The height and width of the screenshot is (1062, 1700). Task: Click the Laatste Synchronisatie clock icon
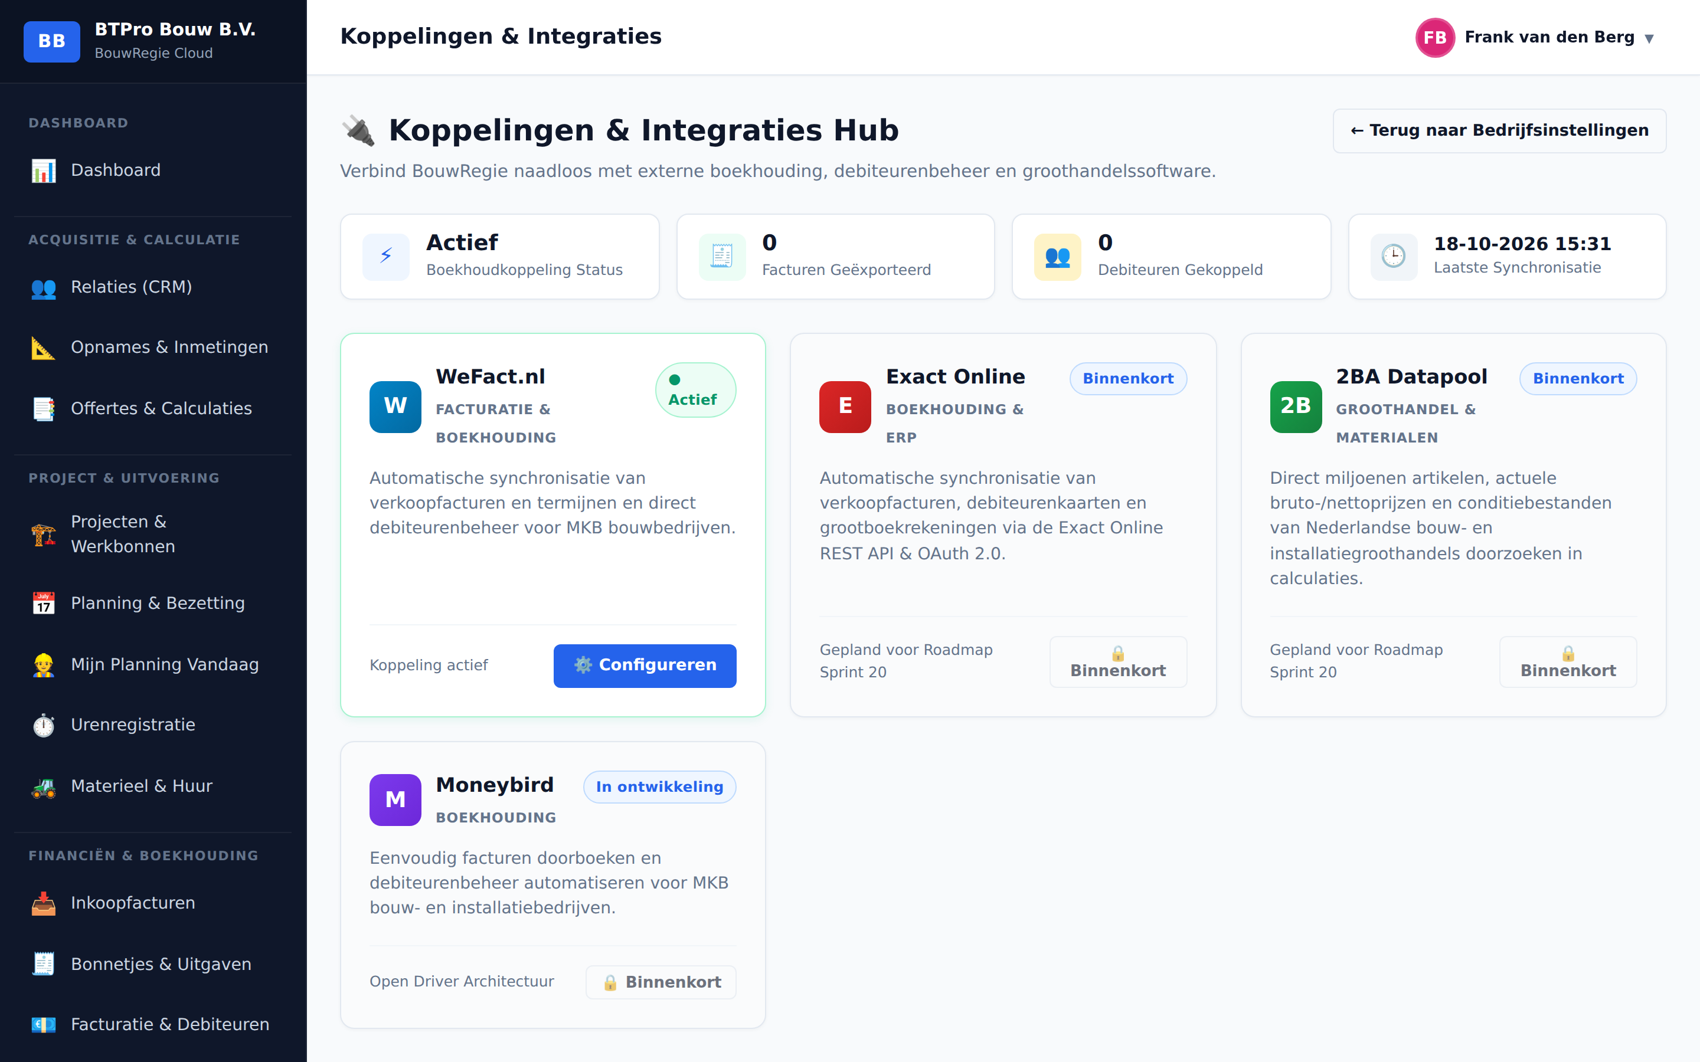pos(1394,257)
